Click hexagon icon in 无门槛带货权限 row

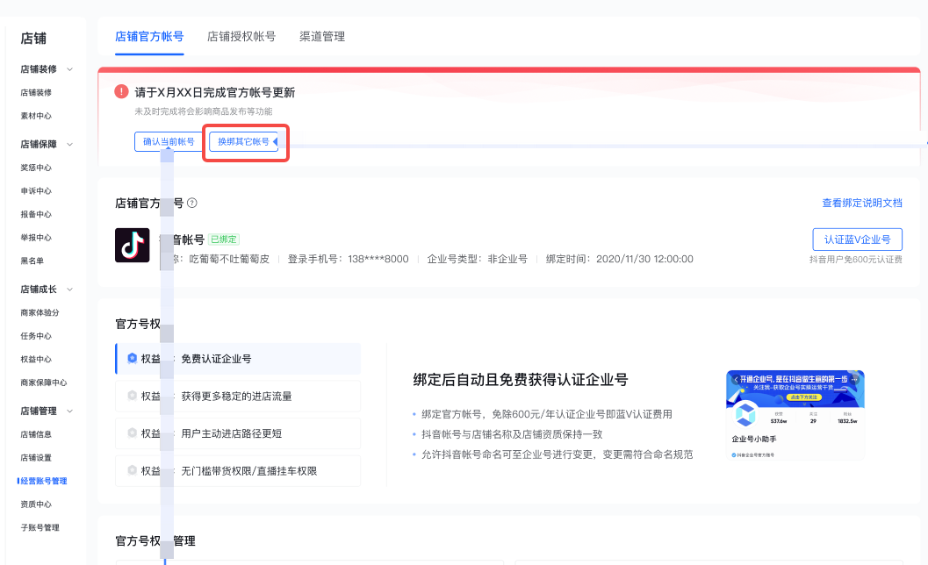click(x=131, y=471)
